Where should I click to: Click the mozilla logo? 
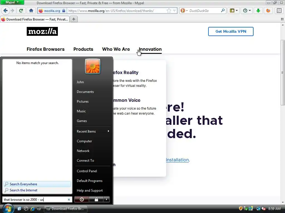pyautogui.click(x=42, y=31)
